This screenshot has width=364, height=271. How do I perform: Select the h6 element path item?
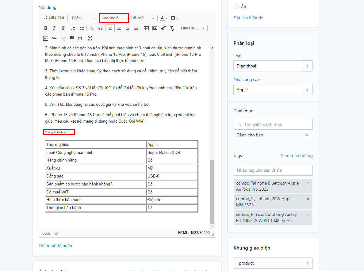pos(56,233)
